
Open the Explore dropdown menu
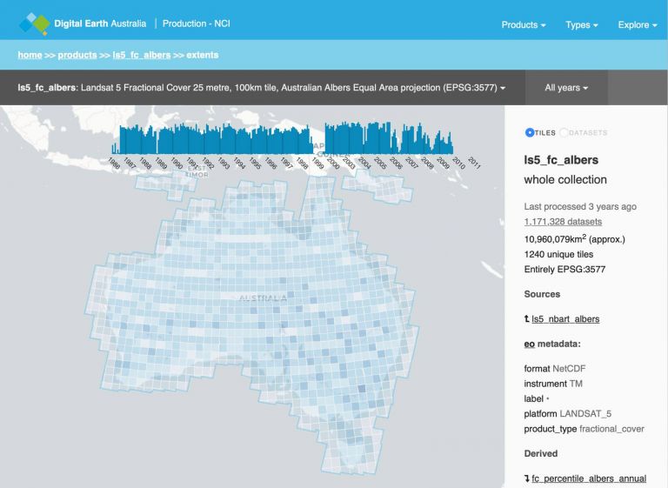[638, 24]
